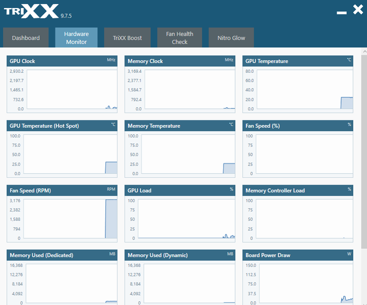The height and width of the screenshot is (305, 367).
Task: Click the Board Power Draw chart area
Action: [306, 283]
